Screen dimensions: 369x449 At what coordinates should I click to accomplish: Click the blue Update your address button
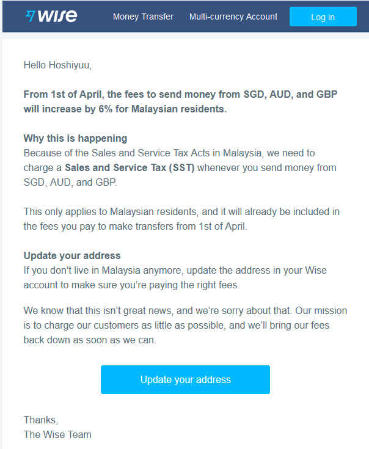pyautogui.click(x=185, y=379)
